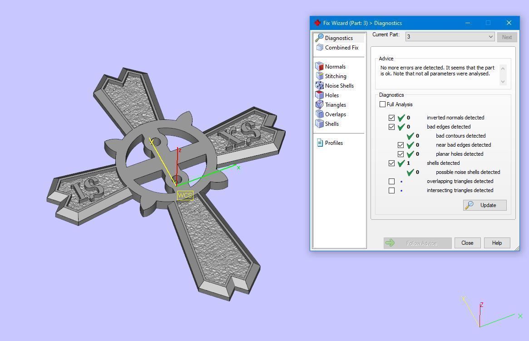Screen dimensions: 529x341
Task: Click the Help button
Action: click(x=497, y=243)
